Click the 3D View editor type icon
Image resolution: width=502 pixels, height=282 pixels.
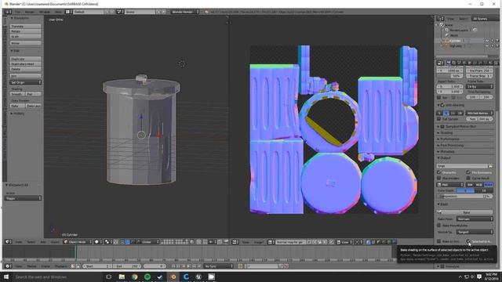[8, 242]
